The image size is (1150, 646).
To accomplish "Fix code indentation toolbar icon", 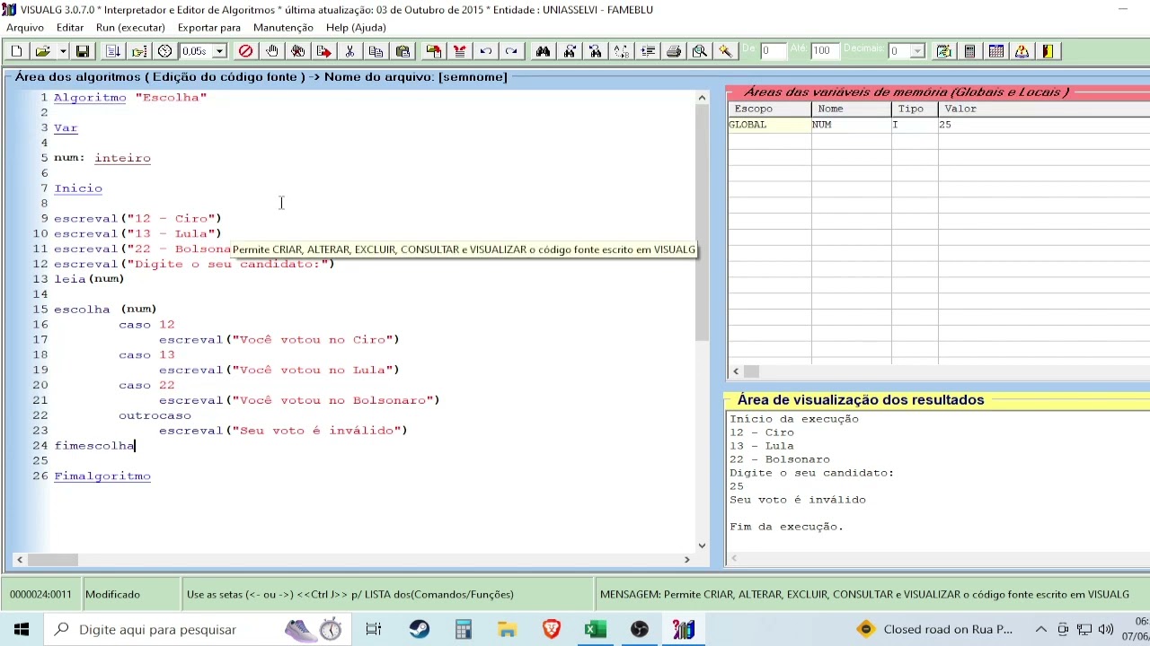I will tap(648, 51).
